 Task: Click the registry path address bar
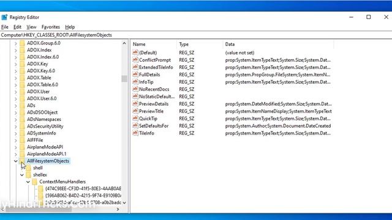(x=196, y=35)
